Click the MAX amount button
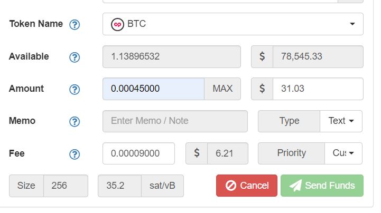Viewport: 381px width, 213px height. (222, 89)
